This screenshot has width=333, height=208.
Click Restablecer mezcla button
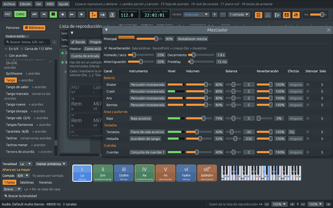click(x=192, y=39)
